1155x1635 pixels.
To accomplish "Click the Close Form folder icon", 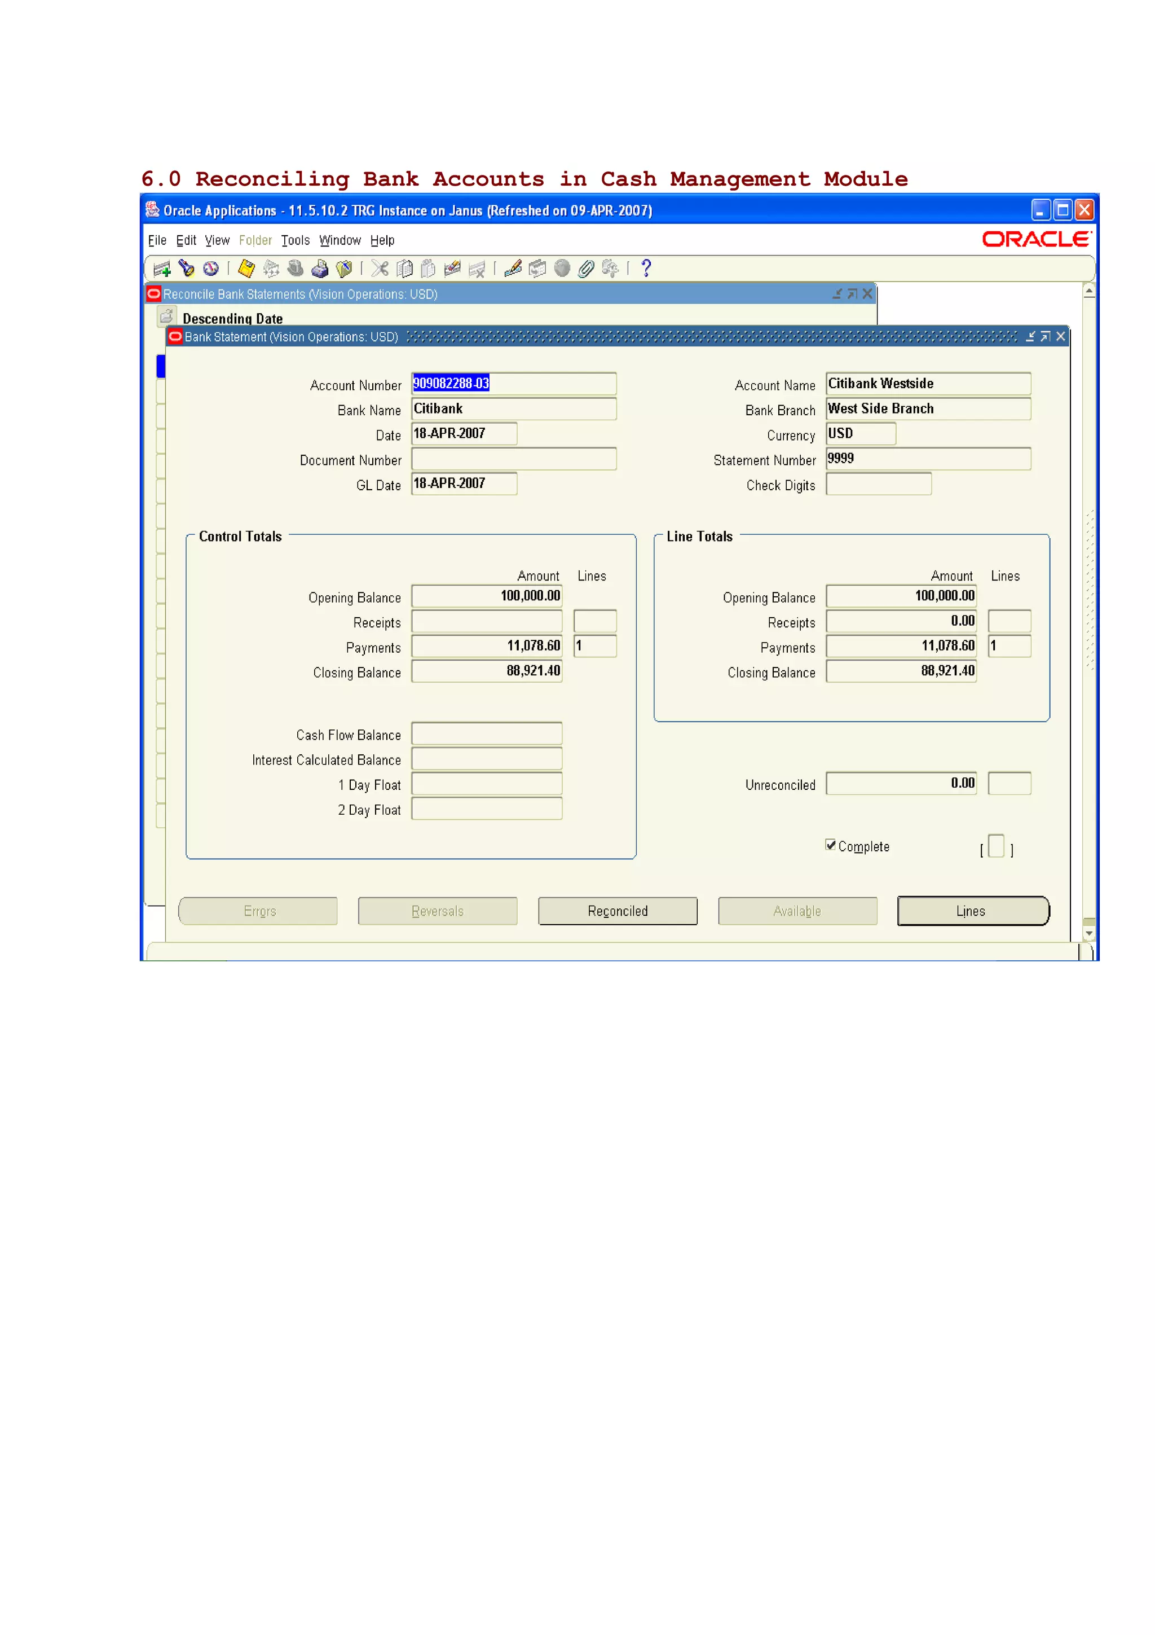I will (x=345, y=269).
